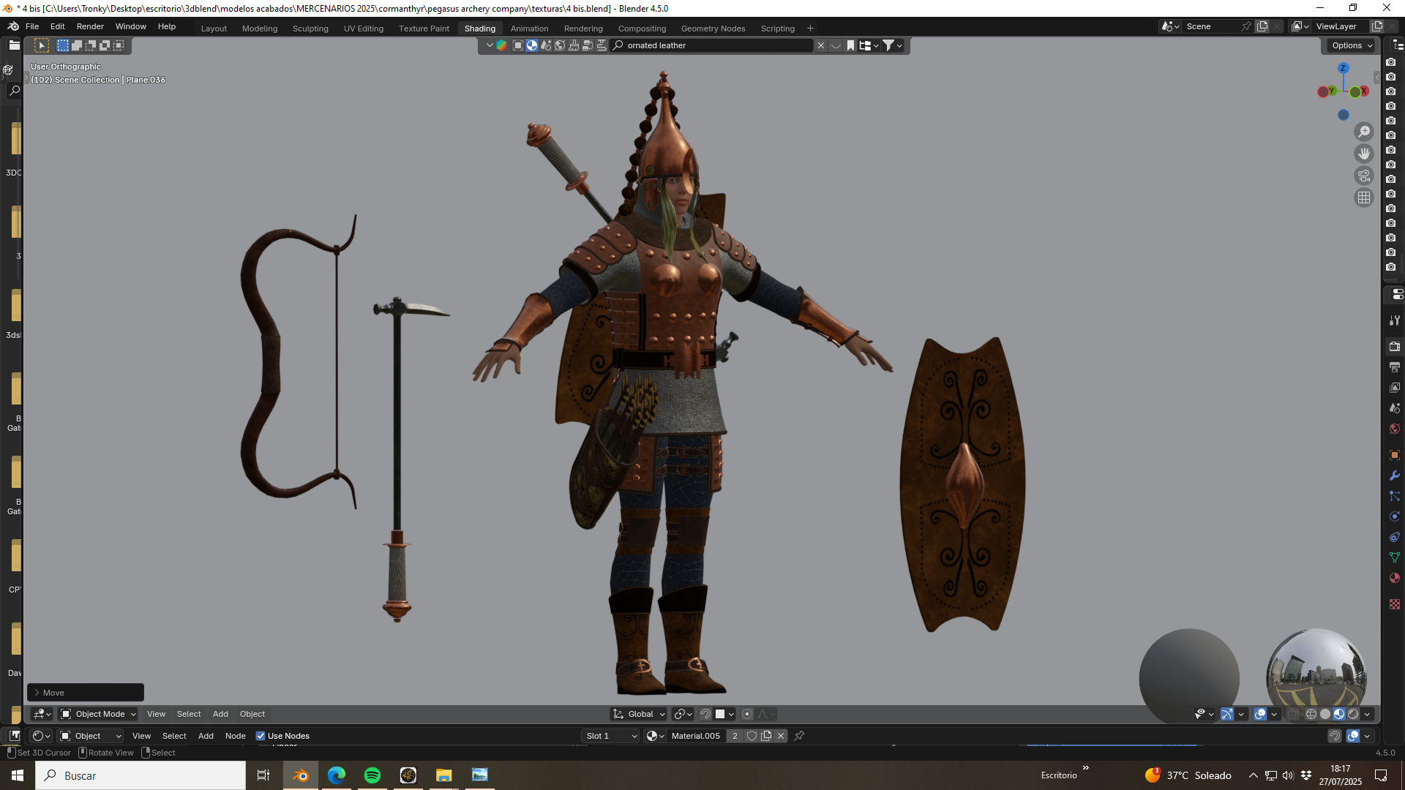1405x790 pixels.
Task: Select the wireframe viewport shading mode
Action: (x=1311, y=714)
